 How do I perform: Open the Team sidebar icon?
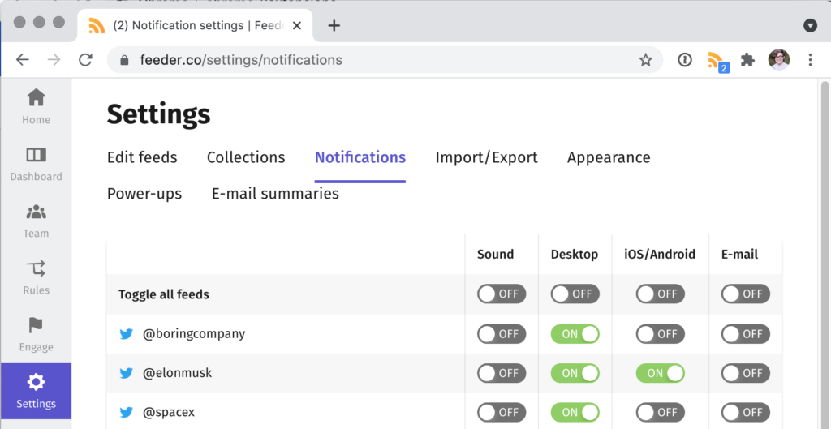pos(36,212)
